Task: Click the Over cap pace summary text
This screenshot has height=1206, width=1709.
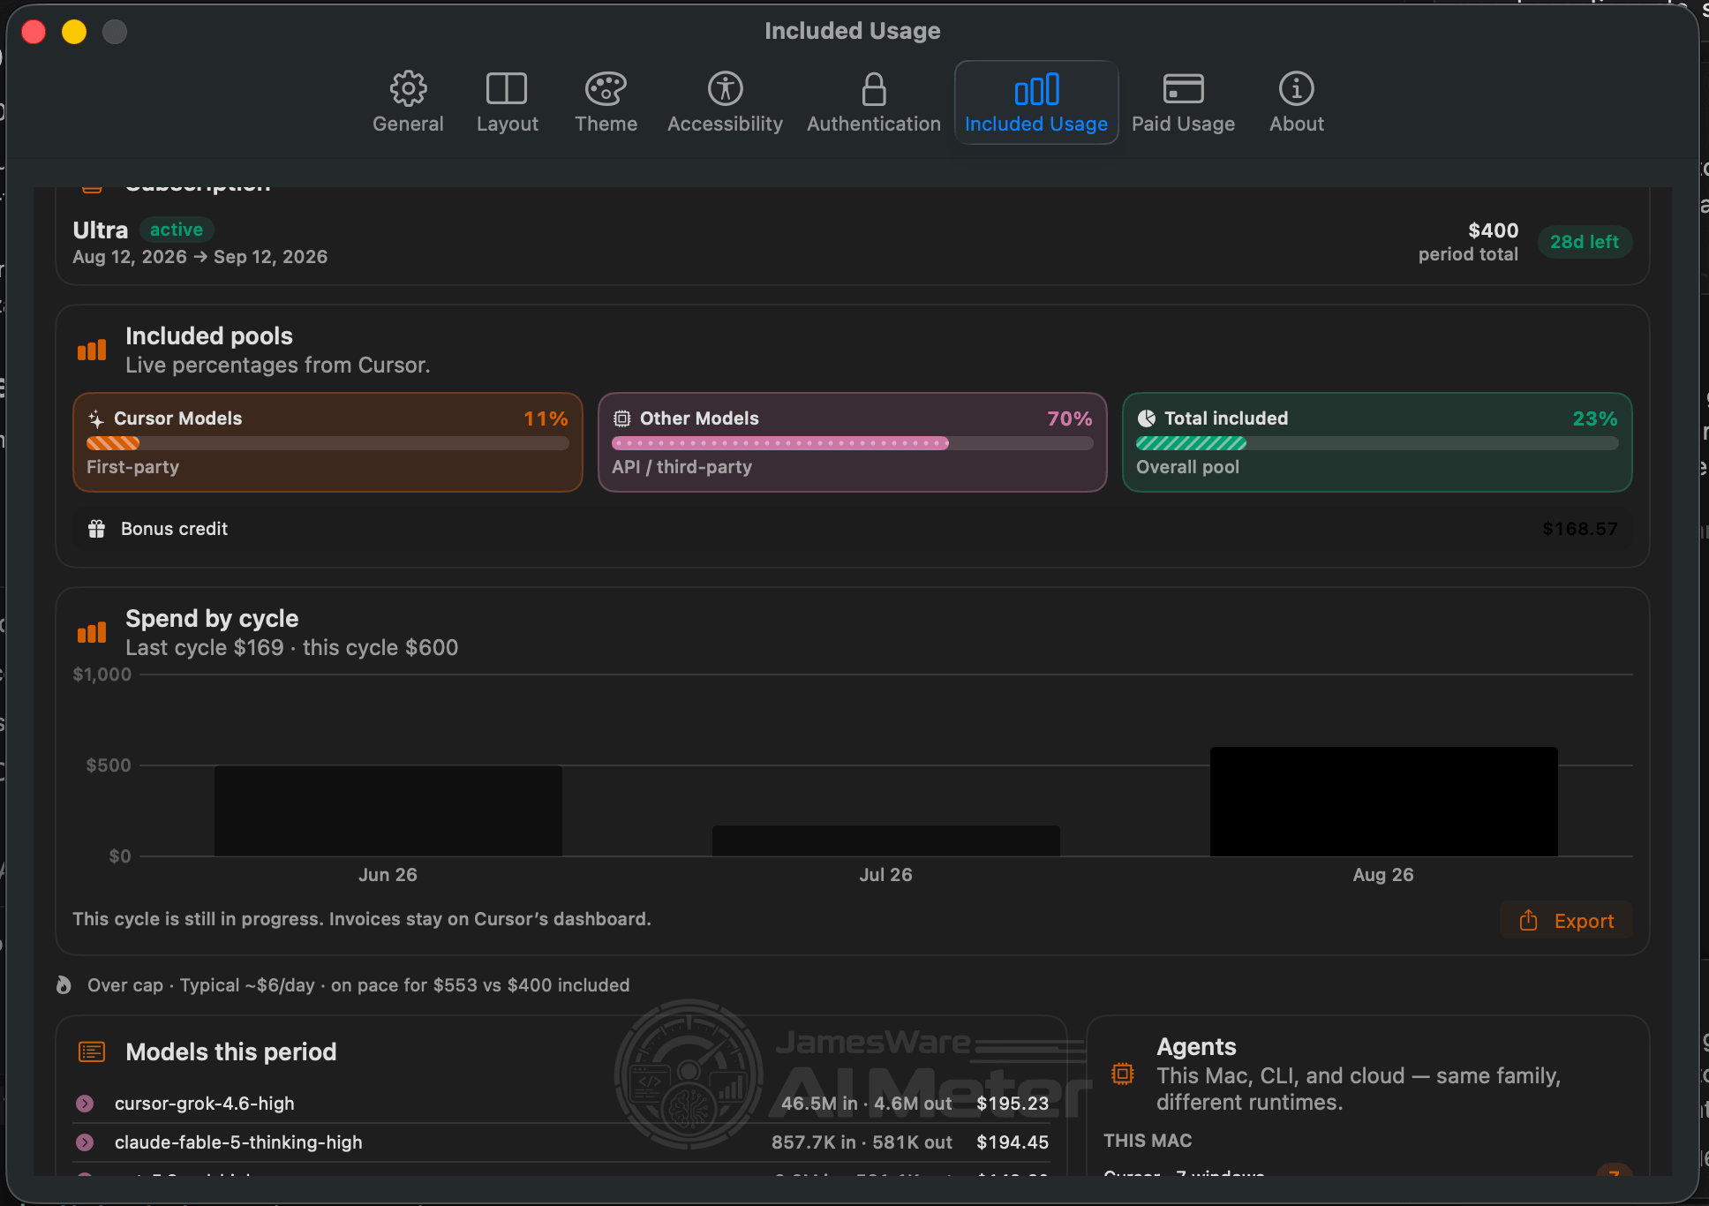Action: 358,985
